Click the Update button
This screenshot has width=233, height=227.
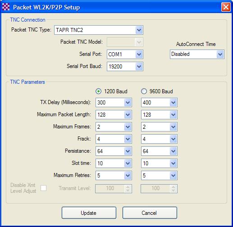(x=89, y=213)
